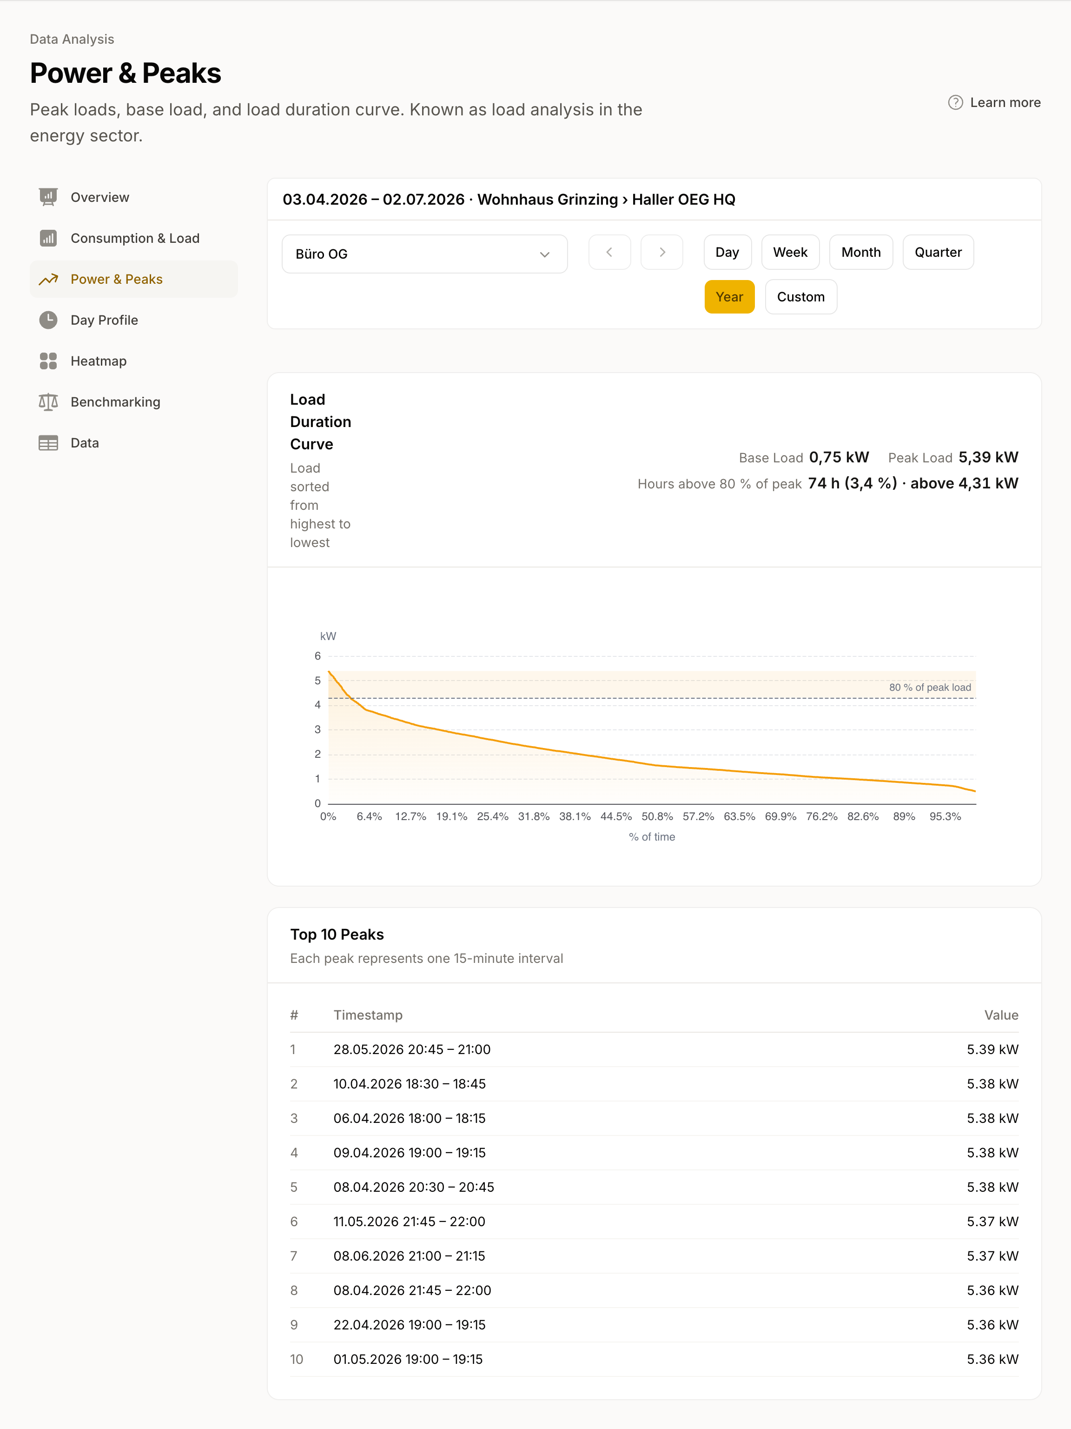The image size is (1071, 1429).
Task: Click the Timestamp column header
Action: [368, 1015]
